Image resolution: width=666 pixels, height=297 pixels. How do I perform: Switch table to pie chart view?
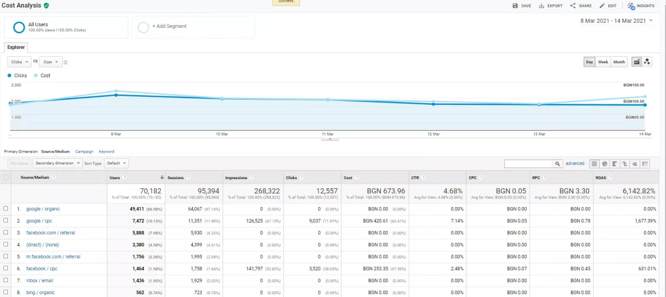tap(604, 163)
